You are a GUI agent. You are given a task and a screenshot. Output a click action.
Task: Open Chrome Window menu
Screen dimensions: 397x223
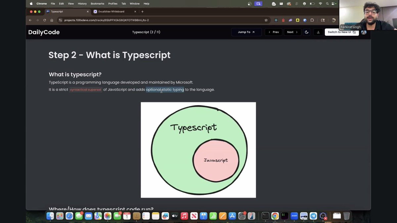pos(135,4)
